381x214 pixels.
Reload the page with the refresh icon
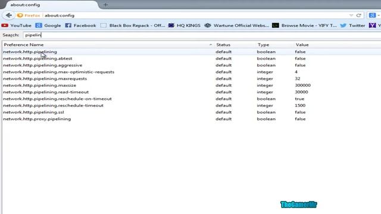[358, 15]
